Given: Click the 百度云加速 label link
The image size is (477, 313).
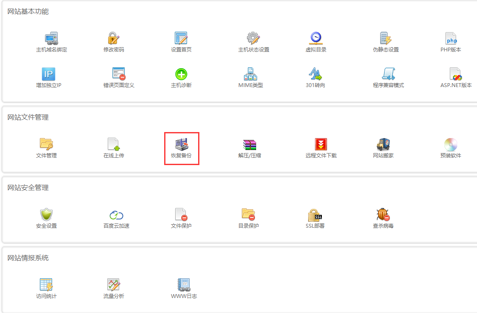Looking at the screenshot, I should 116,226.
